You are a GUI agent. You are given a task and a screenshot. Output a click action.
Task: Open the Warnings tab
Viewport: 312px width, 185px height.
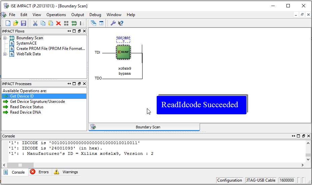[66, 172]
